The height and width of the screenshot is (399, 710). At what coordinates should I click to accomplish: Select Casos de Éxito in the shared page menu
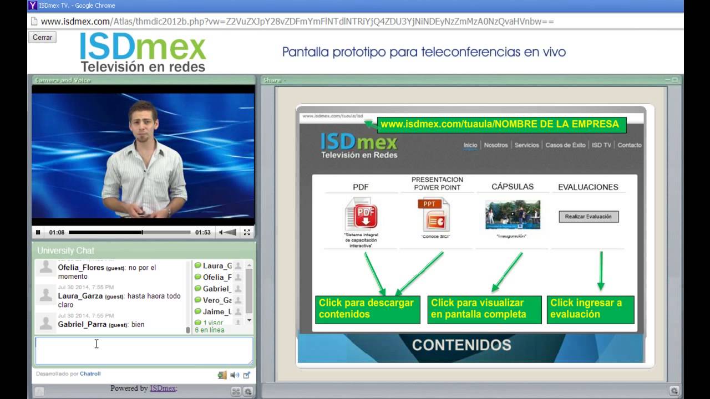coord(565,145)
